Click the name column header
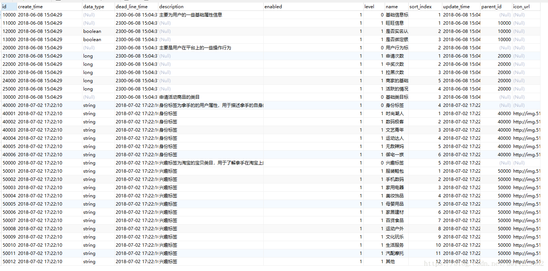Image resolution: width=548 pixels, height=271 pixels. [397, 7]
